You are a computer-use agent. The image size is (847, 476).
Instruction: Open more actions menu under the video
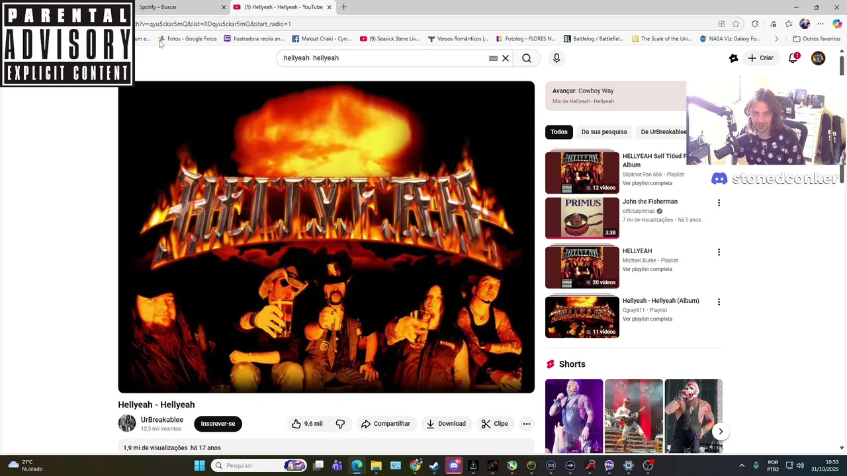pos(527,424)
